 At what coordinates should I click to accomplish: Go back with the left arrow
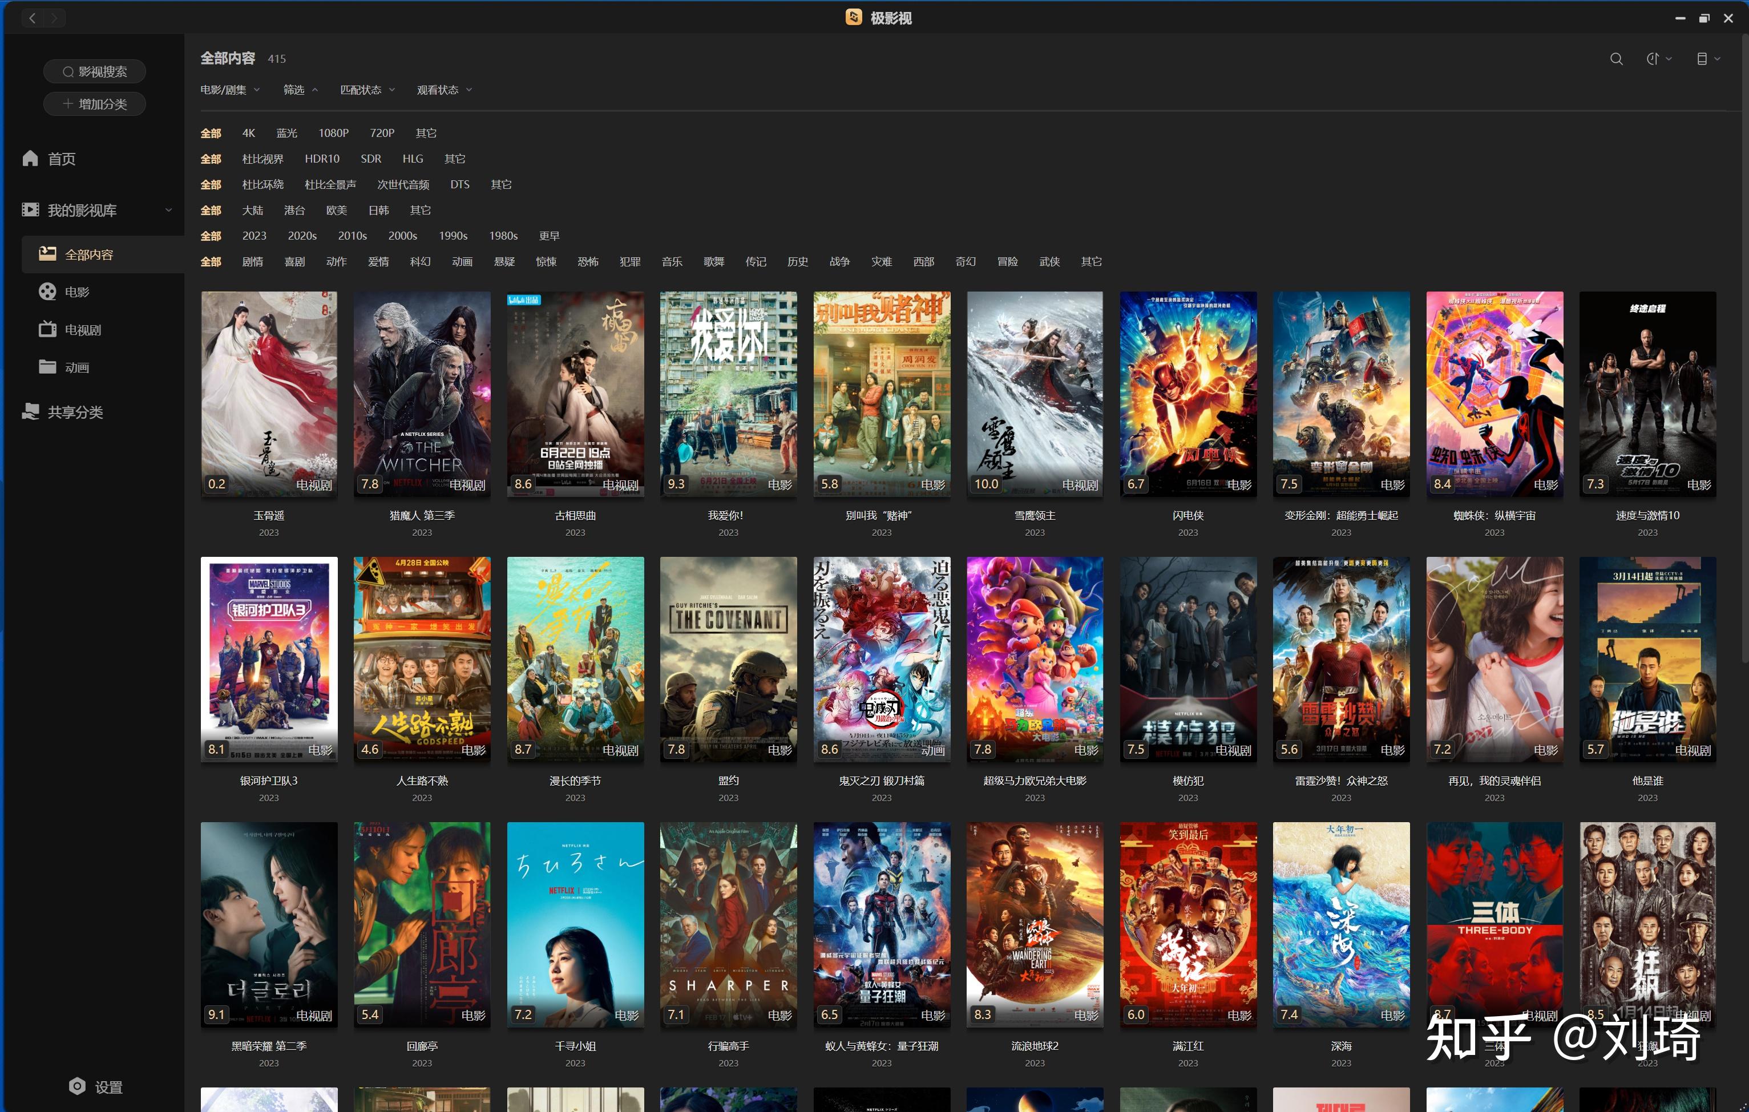tap(32, 18)
